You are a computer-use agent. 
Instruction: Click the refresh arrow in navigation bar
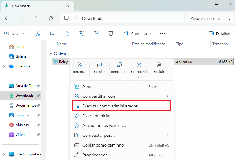pyautogui.click(x=51, y=18)
